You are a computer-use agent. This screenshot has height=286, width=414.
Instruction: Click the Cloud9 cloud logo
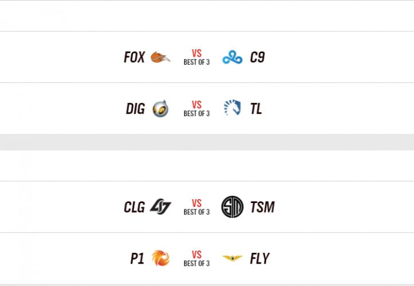tap(232, 57)
